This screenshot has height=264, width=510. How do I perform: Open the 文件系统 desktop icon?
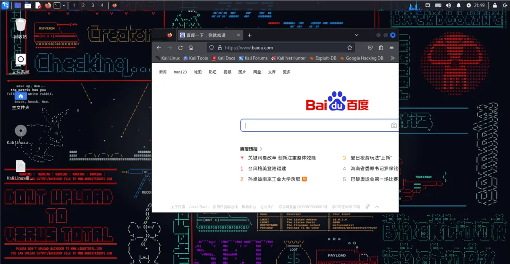click(x=20, y=64)
